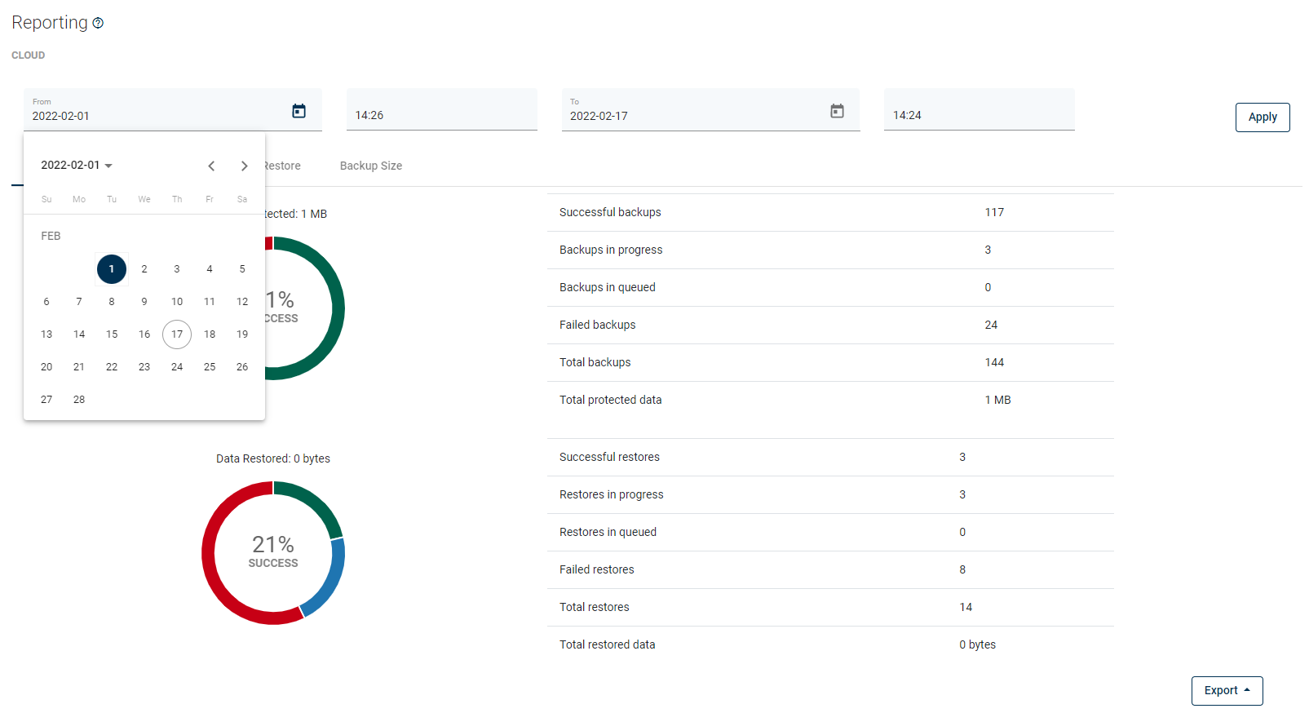Viewport: 1309px width, 713px height.
Task: Open the To date calendar icon
Action: (x=837, y=111)
